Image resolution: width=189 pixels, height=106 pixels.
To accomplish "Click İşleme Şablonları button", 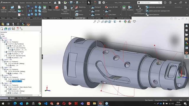I will click(152, 15).
